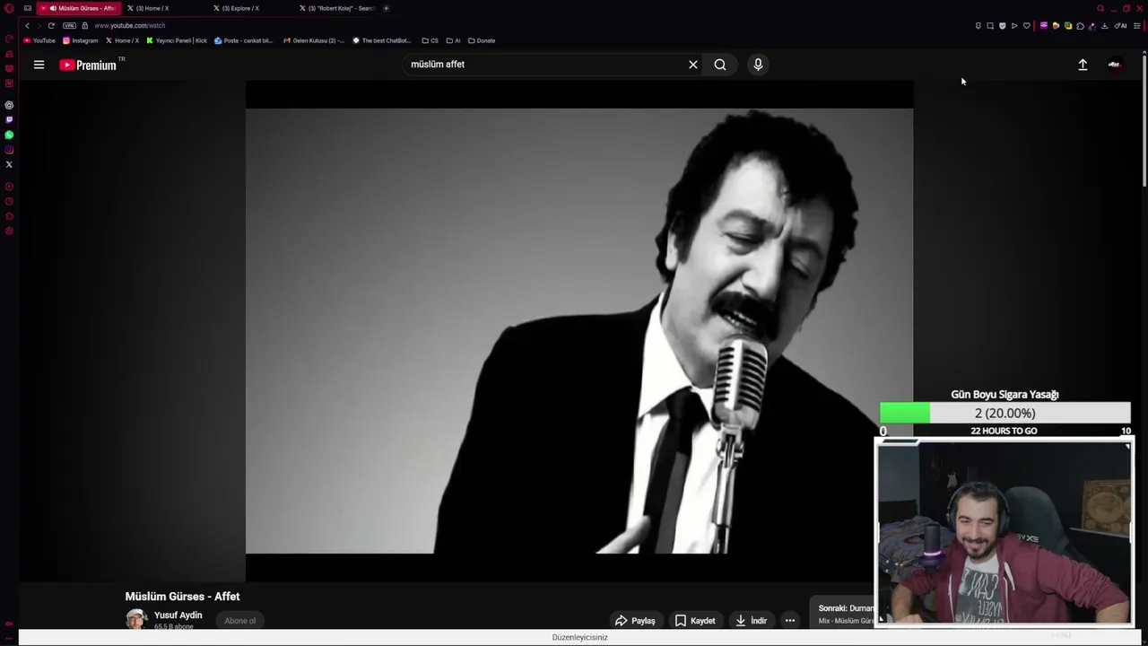Click the YouTube Premium logo

click(x=89, y=65)
